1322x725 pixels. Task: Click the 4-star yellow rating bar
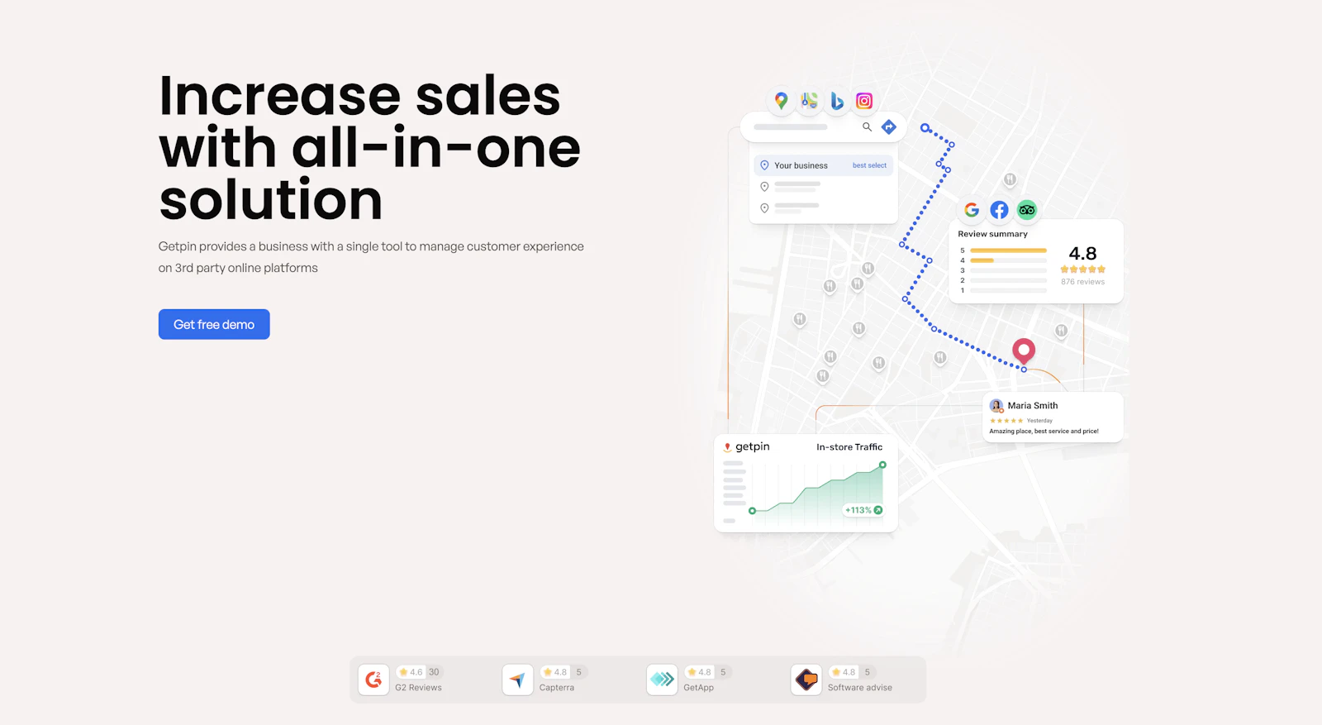(982, 260)
